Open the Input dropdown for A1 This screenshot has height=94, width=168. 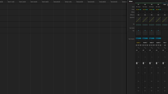pos(138,7)
